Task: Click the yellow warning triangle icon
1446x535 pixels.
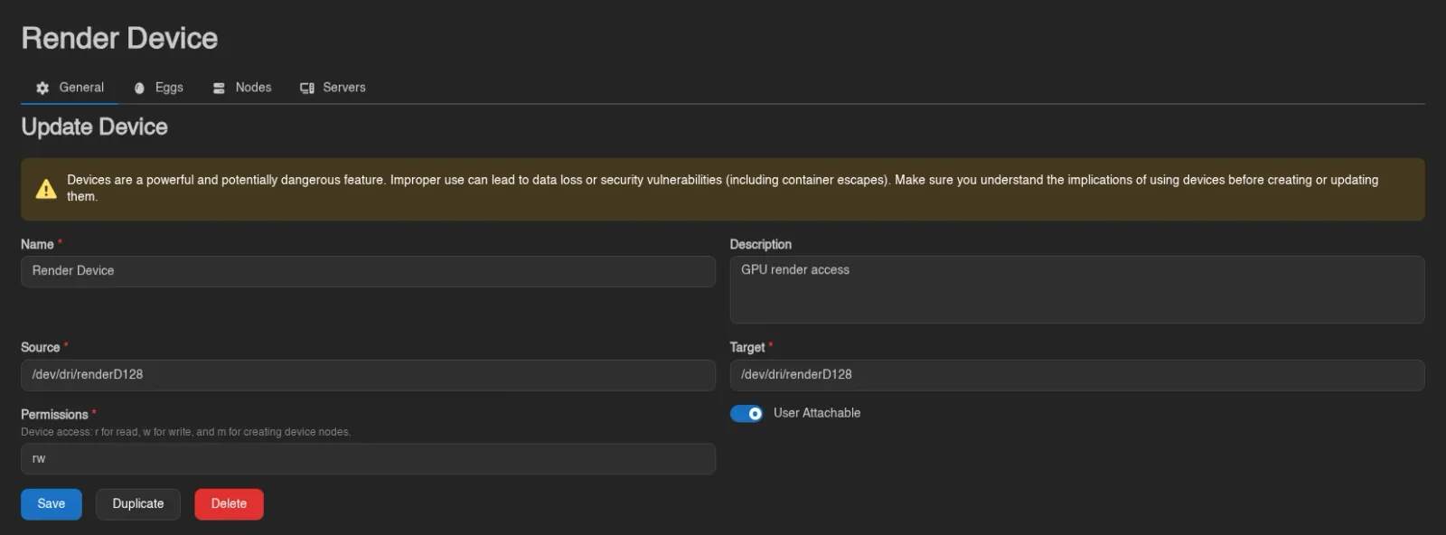Action: (x=46, y=189)
